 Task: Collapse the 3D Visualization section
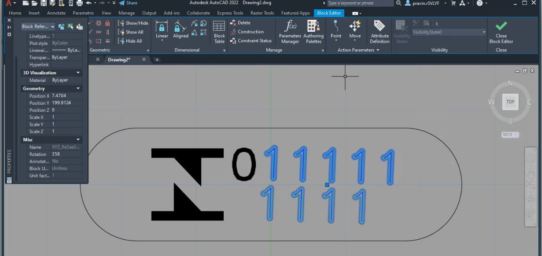pos(78,73)
